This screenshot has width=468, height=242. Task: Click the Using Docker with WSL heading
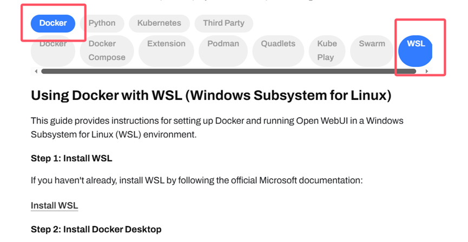click(x=211, y=96)
